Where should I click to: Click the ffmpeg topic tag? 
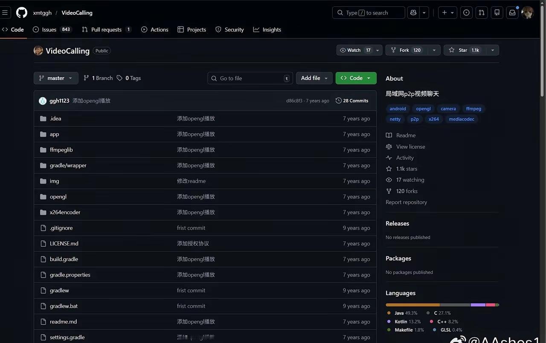(473, 109)
